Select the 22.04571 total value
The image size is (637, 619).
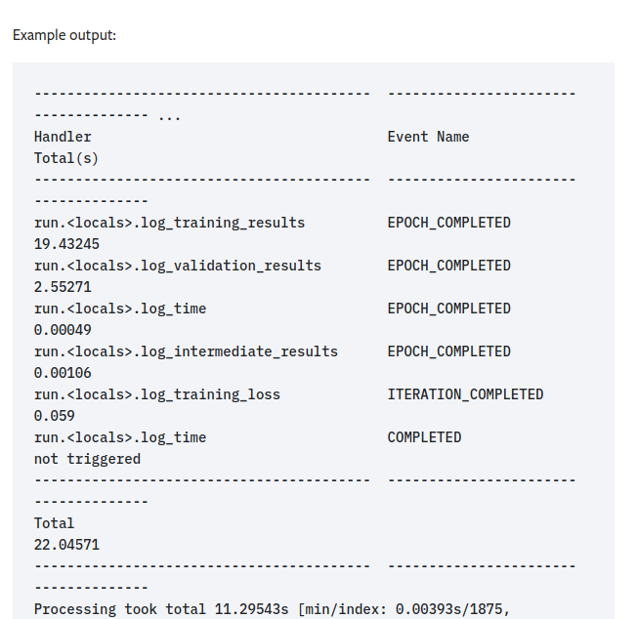pyautogui.click(x=66, y=545)
